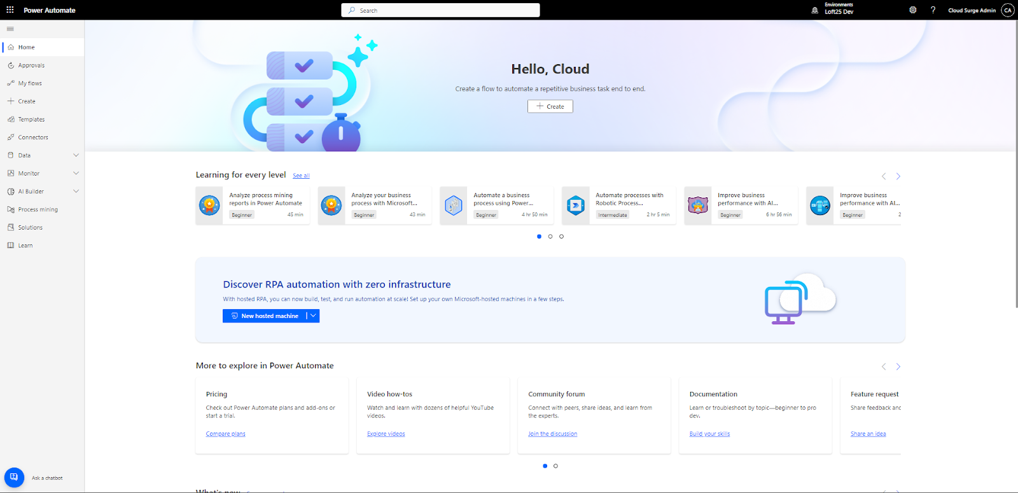
Task: Open the app launcher waffle icon
Action: click(x=10, y=10)
